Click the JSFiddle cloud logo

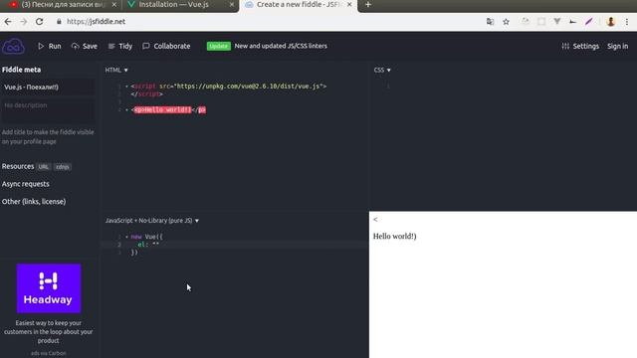point(13,47)
